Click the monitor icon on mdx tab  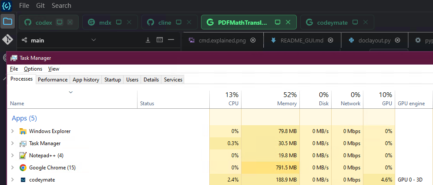[119, 22]
